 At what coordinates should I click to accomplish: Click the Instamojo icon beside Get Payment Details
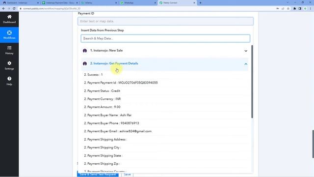pyautogui.click(x=85, y=63)
